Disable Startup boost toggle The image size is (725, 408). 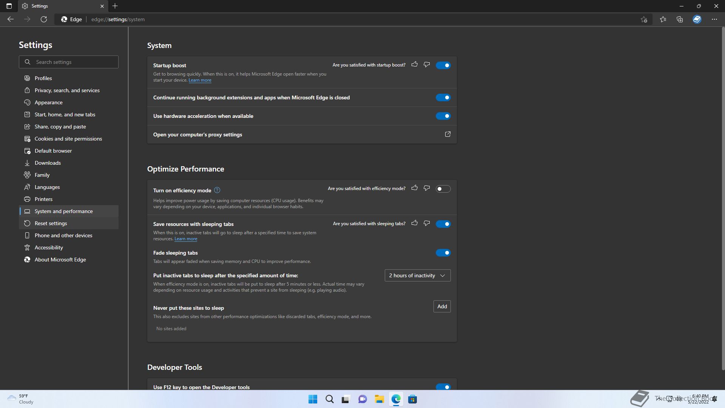coord(443,65)
